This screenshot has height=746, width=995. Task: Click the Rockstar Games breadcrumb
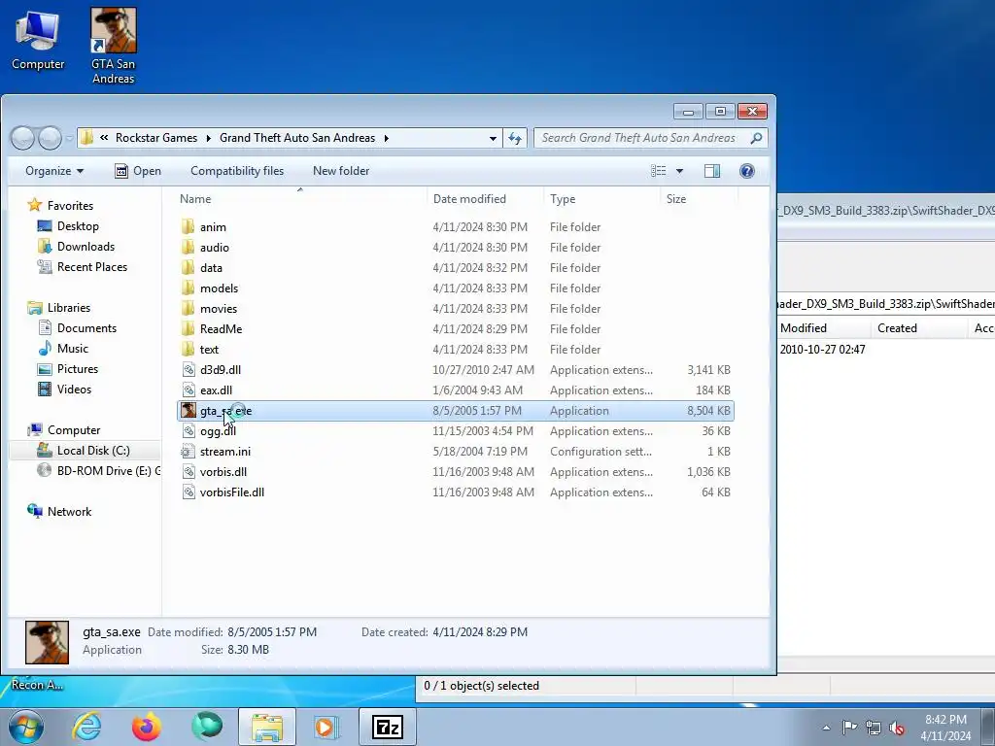pyautogui.click(x=156, y=138)
